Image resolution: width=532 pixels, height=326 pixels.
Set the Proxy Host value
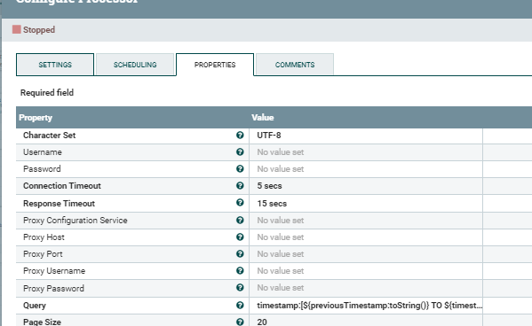[x=366, y=237]
